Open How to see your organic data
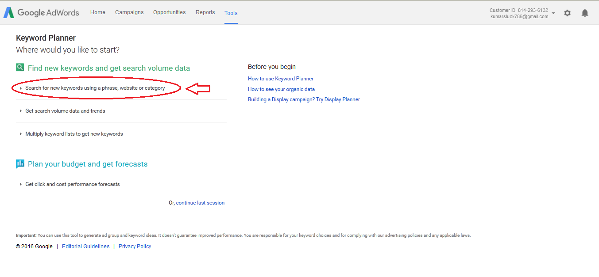Viewport: 599px width, 277px height. point(281,89)
